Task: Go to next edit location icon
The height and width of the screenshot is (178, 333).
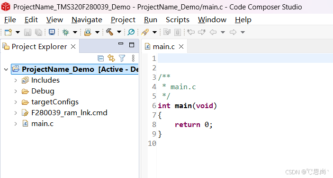Action: pyautogui.click(x=202, y=32)
